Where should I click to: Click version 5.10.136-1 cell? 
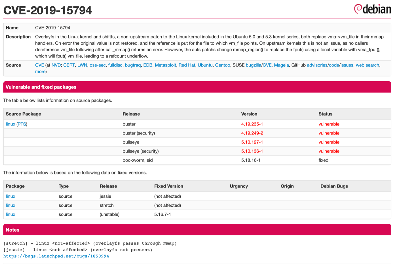point(252,151)
